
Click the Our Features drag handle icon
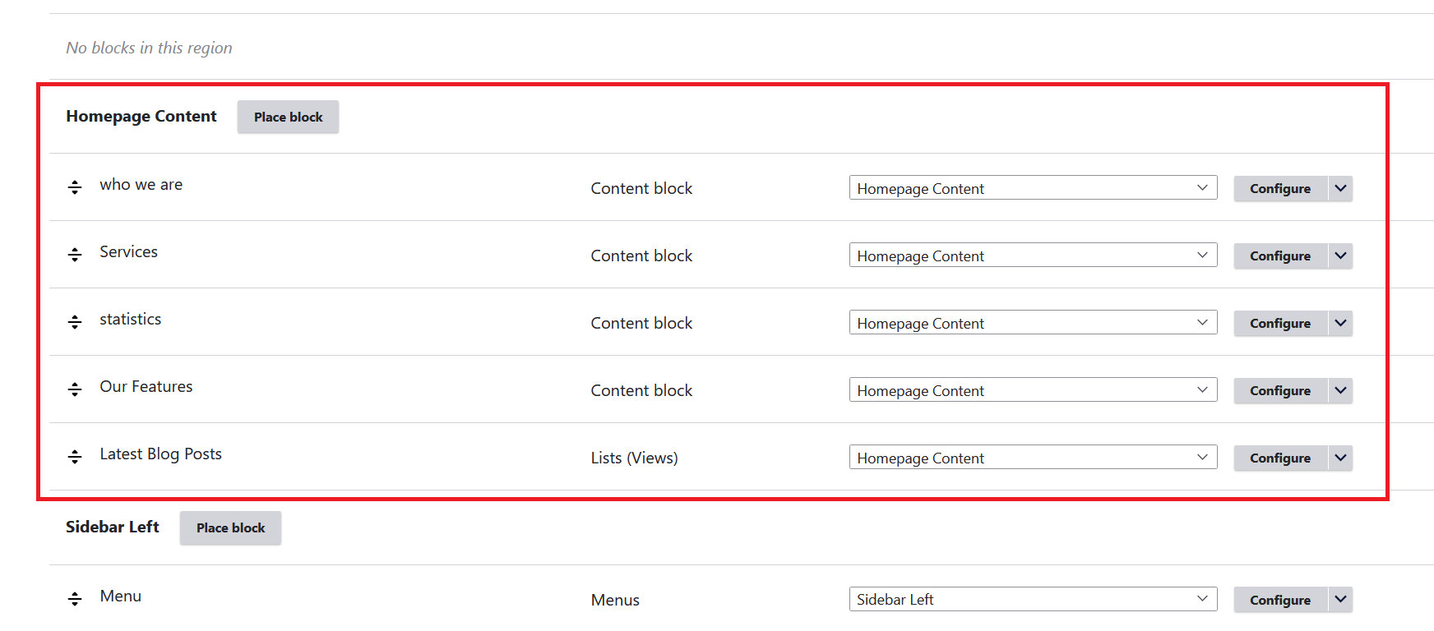[x=75, y=389]
